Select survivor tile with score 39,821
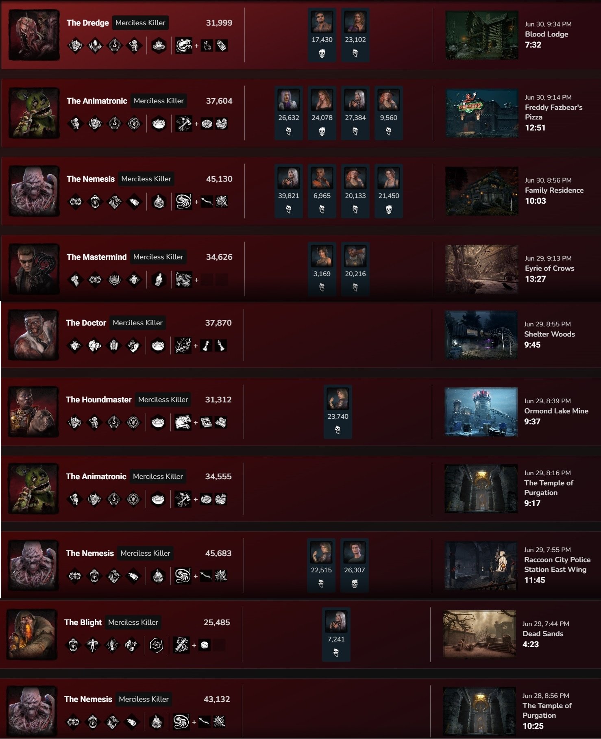This screenshot has height=739, width=601. tap(289, 191)
